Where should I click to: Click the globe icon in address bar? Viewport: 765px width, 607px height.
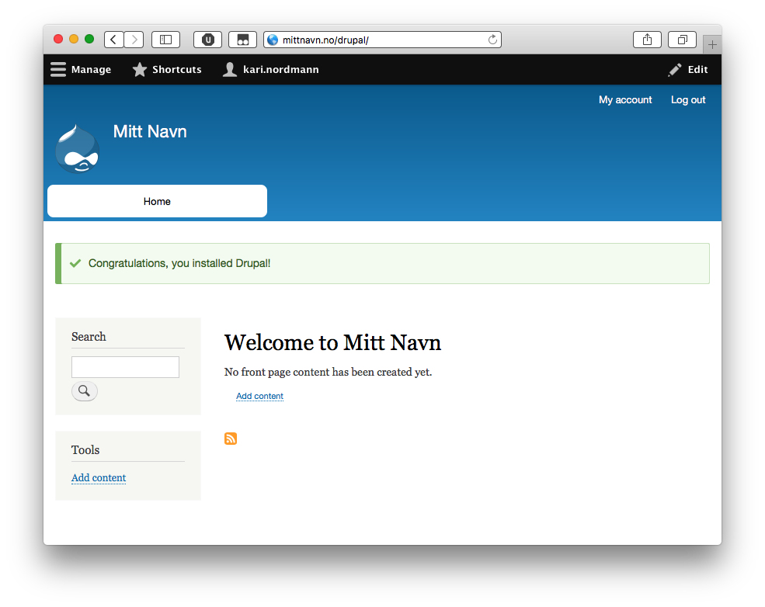[x=273, y=40]
